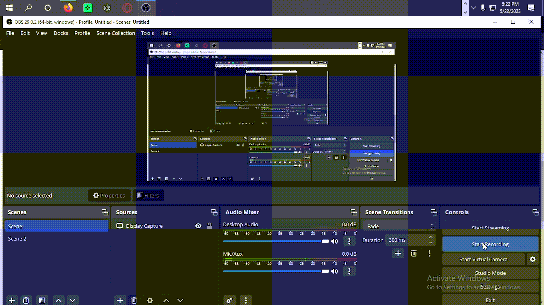
Task: Select Scene 2 in Scenes list
Action: (17, 239)
